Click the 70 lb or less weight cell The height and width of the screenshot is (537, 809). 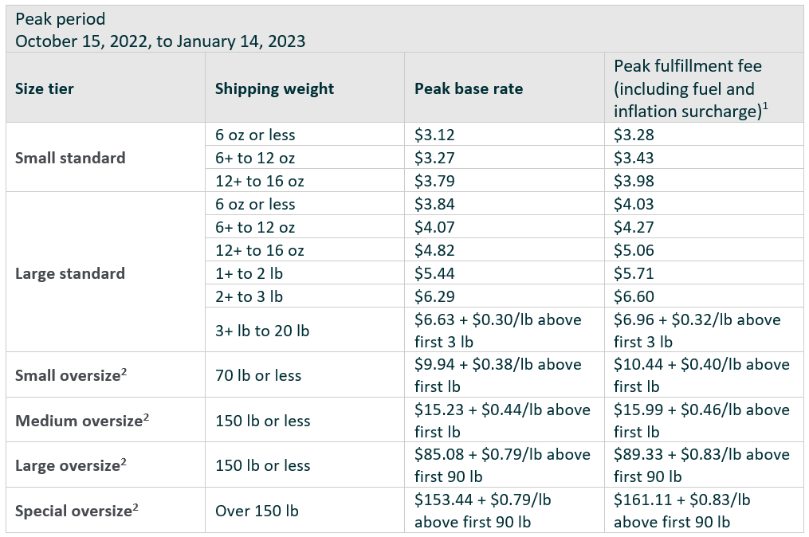click(304, 375)
